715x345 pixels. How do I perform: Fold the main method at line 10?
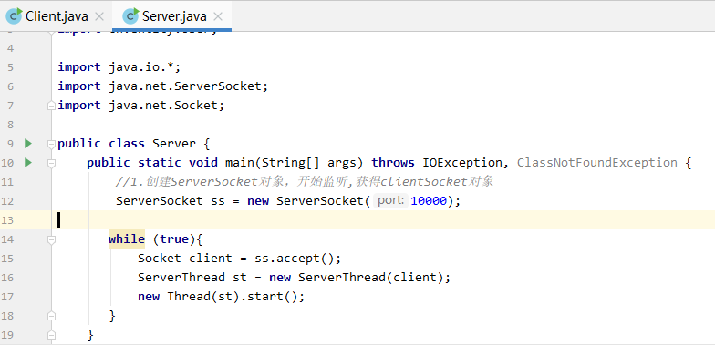(51, 163)
